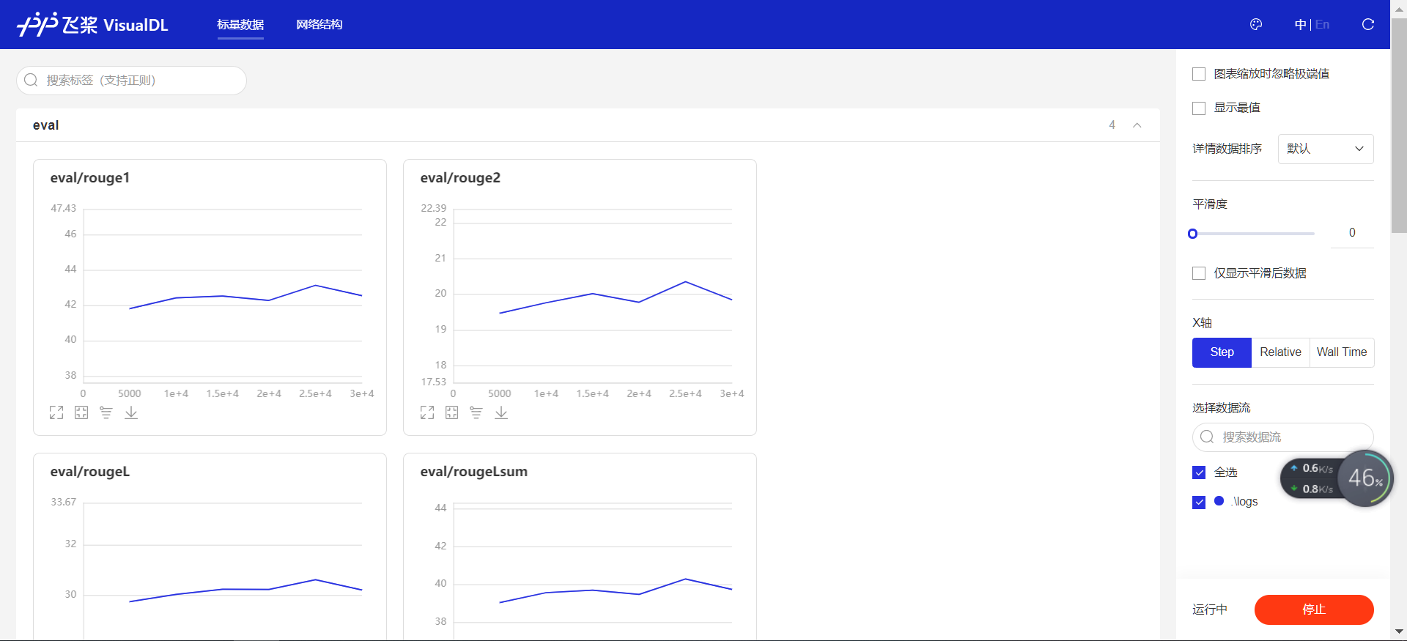This screenshot has width=1407, height=641.
Task: Toggle data list for eval/rouge1 chart
Action: (x=106, y=412)
